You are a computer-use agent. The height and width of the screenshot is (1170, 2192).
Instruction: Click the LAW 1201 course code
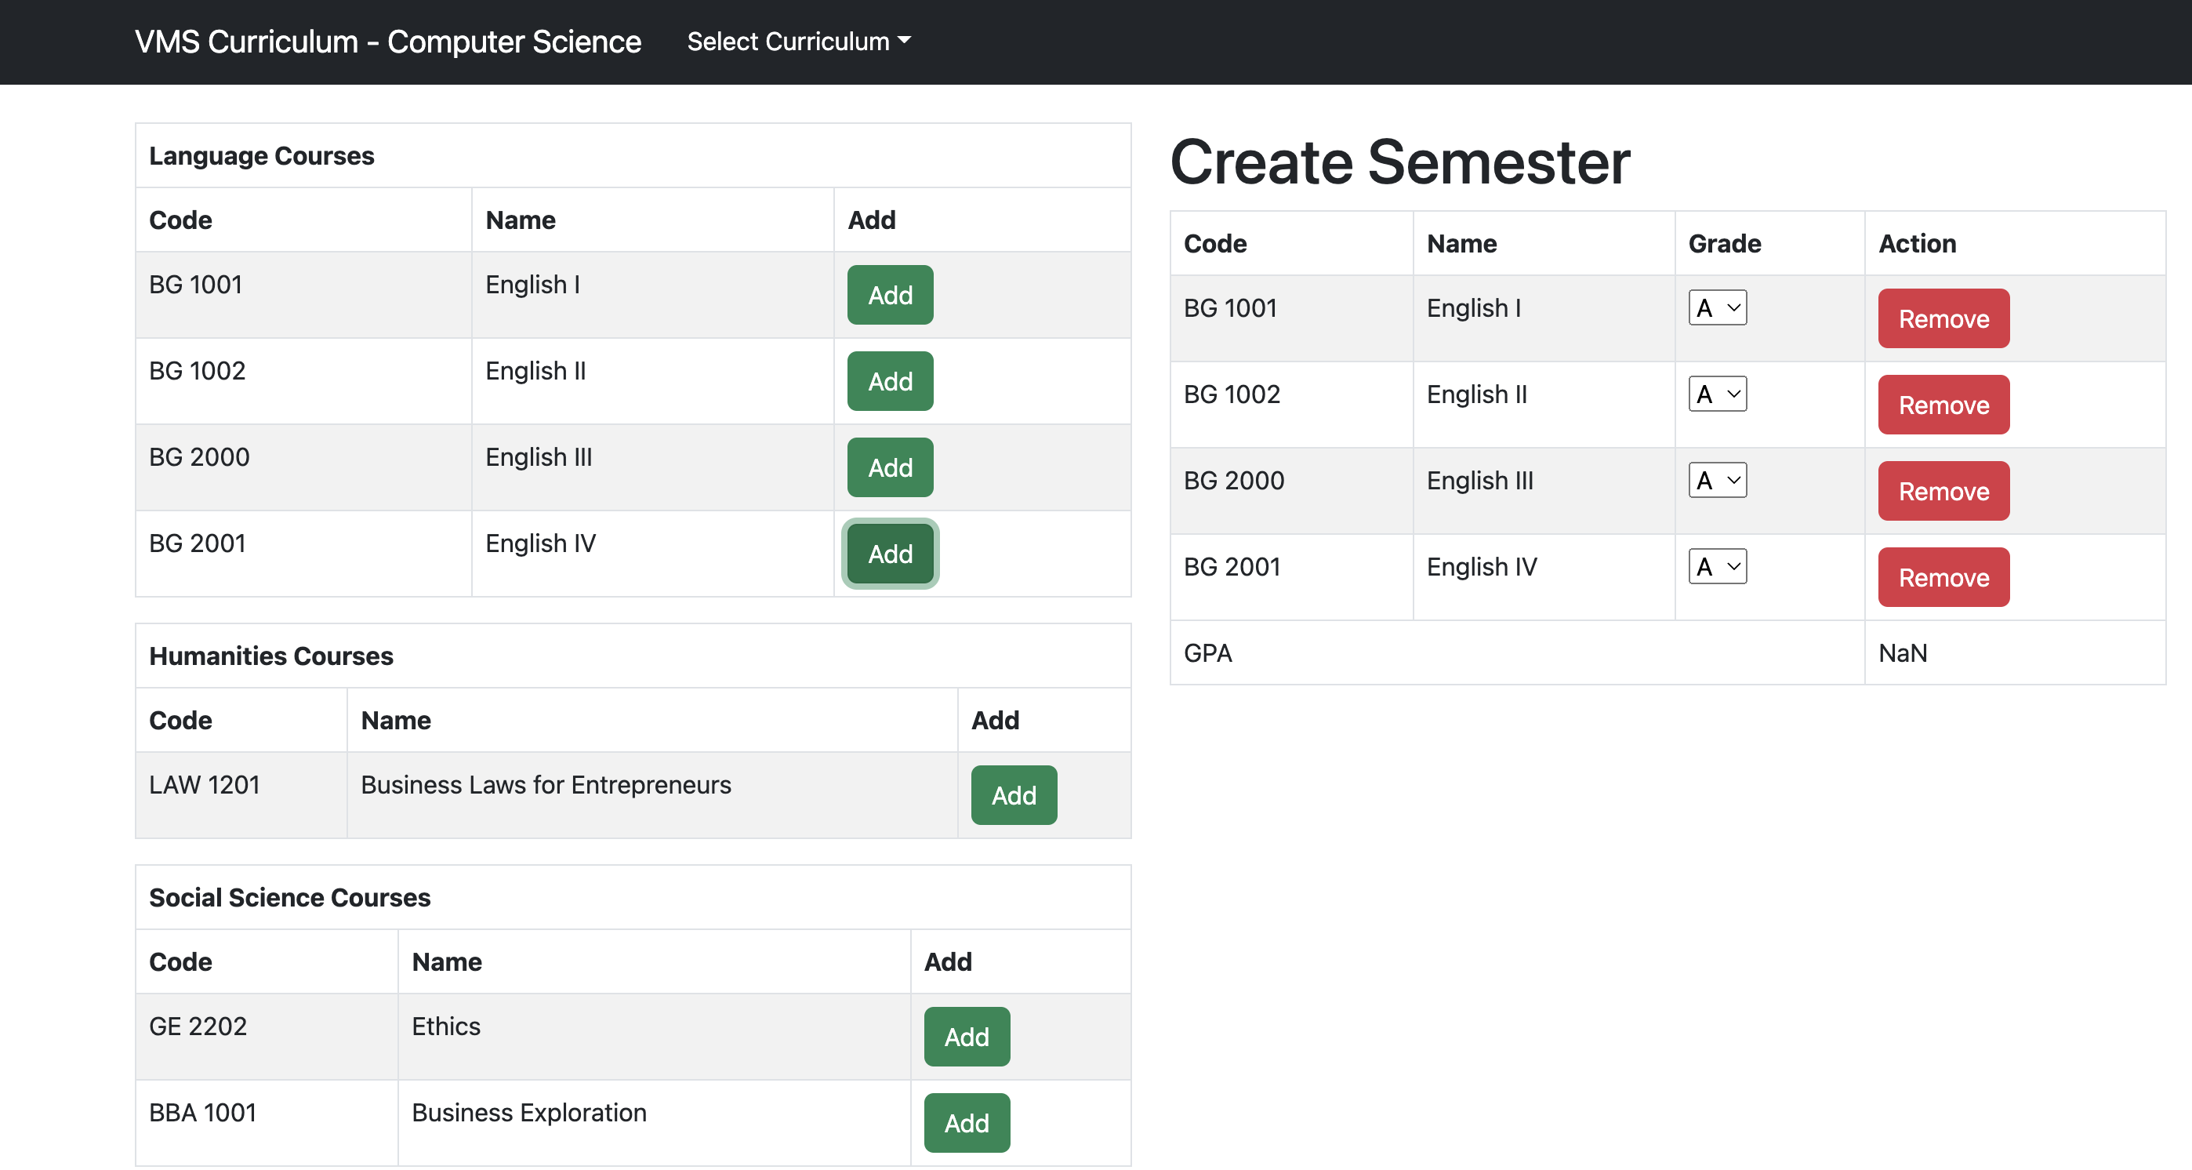click(x=203, y=784)
